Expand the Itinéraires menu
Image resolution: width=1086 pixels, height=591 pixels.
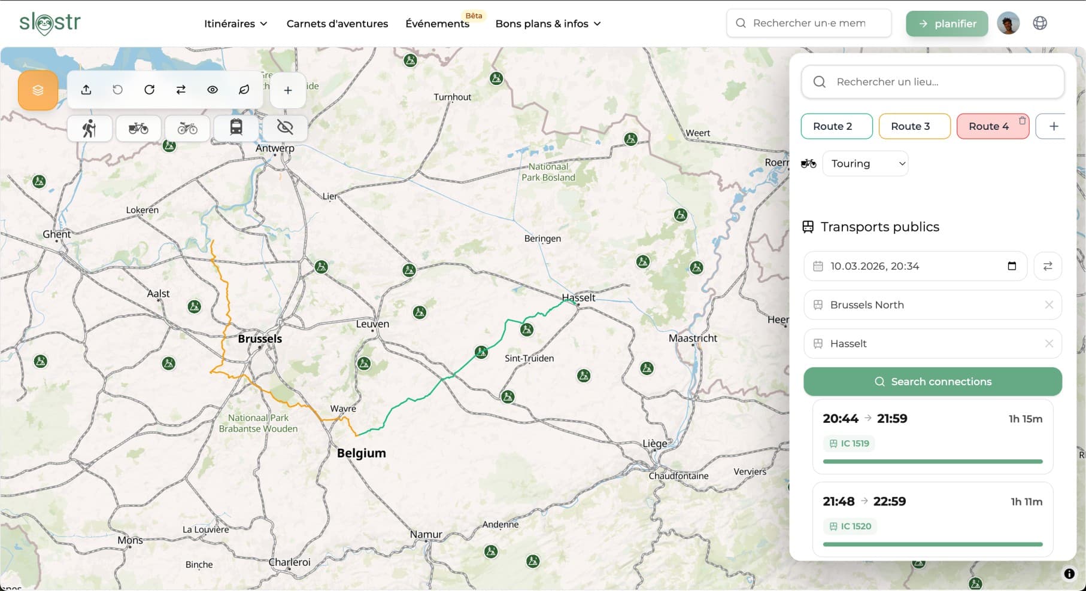[x=235, y=23]
